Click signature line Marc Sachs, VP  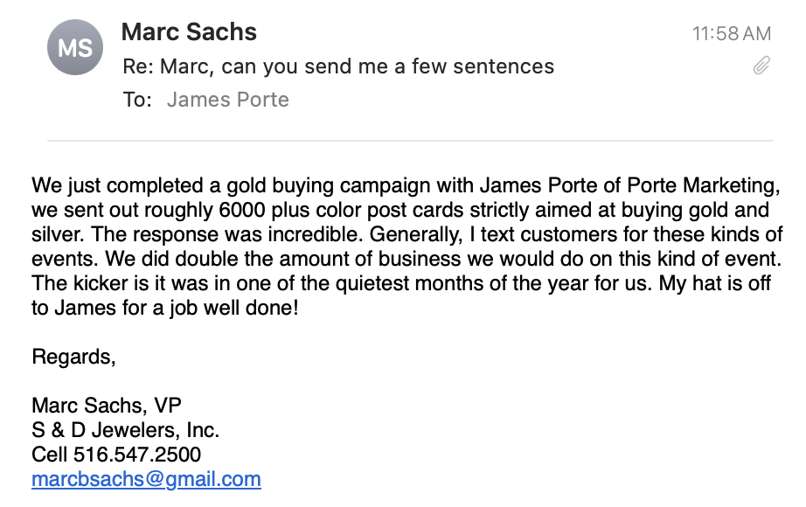click(x=107, y=406)
